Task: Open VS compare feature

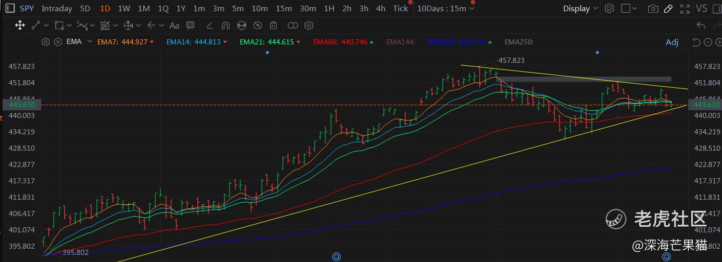Action: click(x=702, y=8)
